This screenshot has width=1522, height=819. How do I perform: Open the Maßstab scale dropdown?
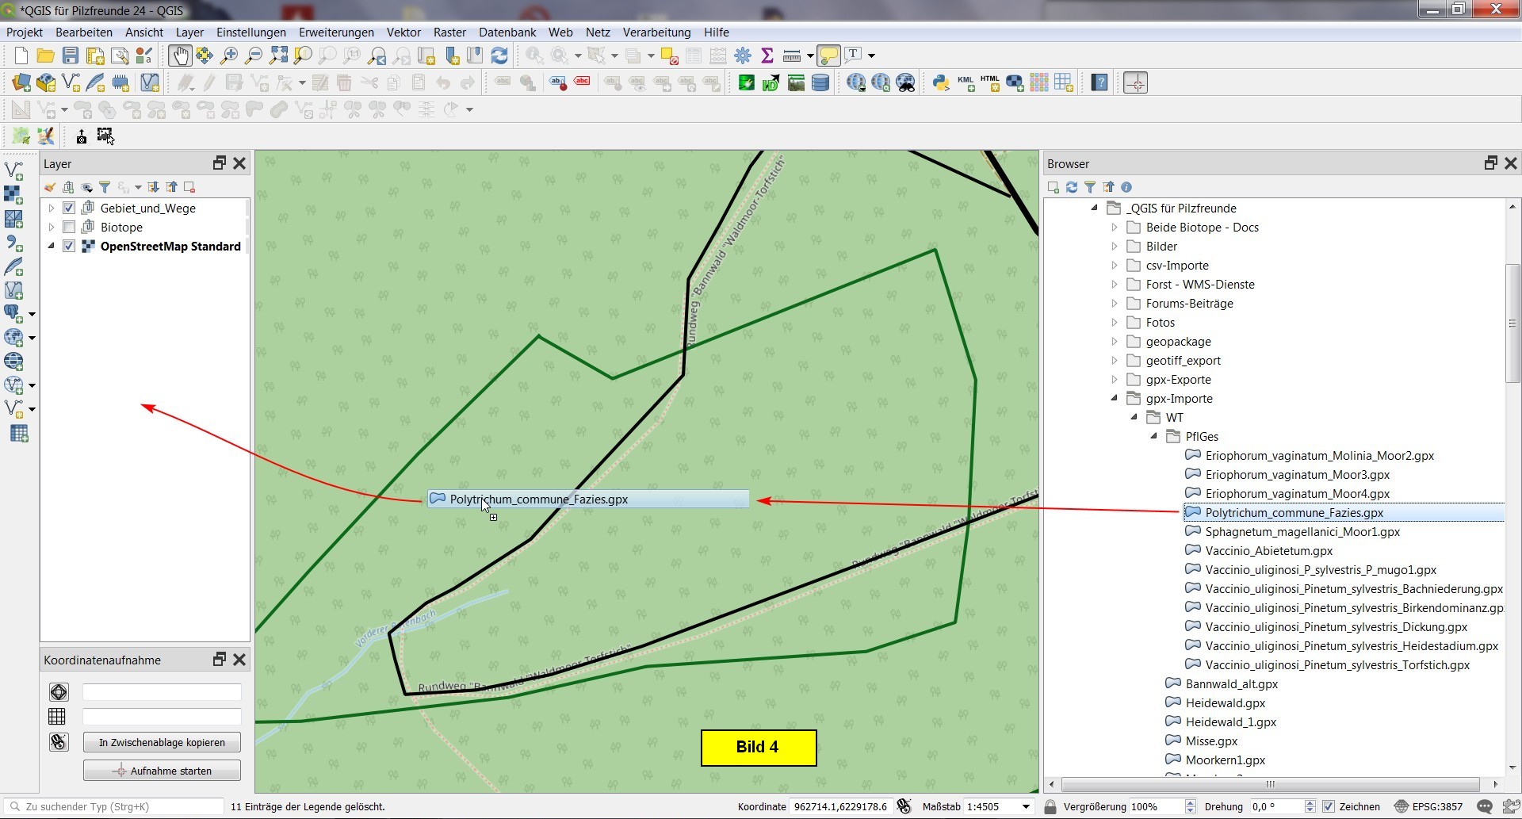pyautogui.click(x=1026, y=806)
